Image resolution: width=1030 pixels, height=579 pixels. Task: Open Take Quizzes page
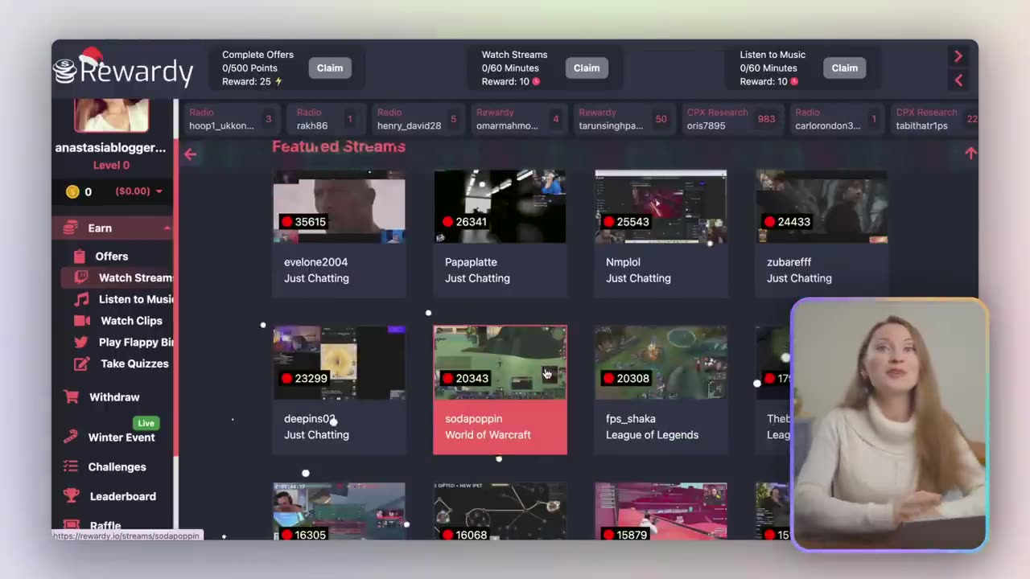click(x=134, y=363)
